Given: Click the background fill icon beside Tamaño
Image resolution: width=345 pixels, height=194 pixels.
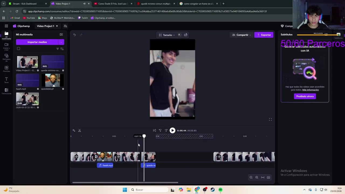Looking at the screenshot, I should tap(180, 35).
